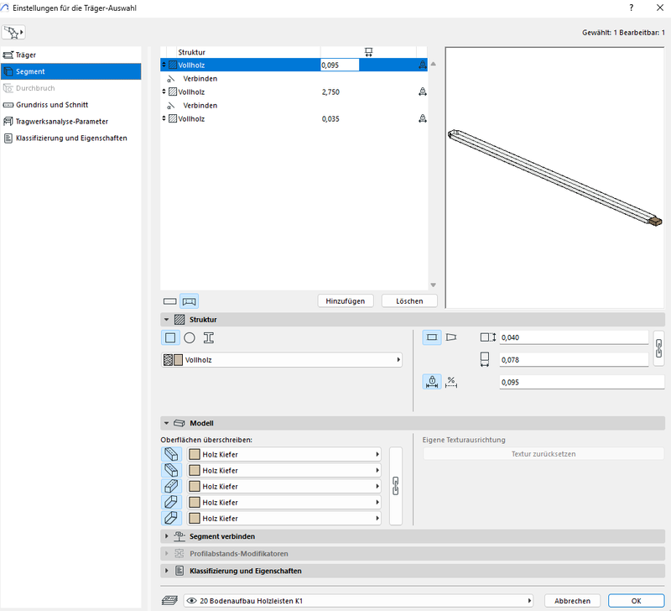
Task: Click the Vollholz material color swatch
Action: coord(178,360)
